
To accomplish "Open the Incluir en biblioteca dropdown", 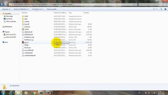I will [21, 9].
